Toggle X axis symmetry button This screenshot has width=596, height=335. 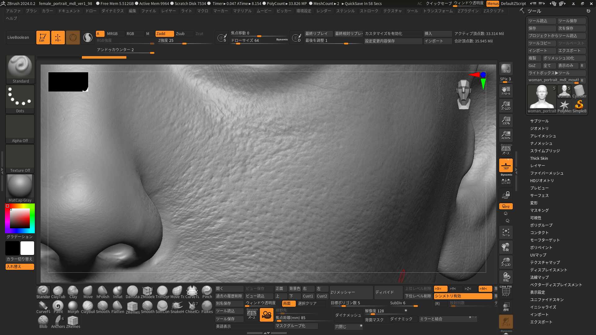440,288
